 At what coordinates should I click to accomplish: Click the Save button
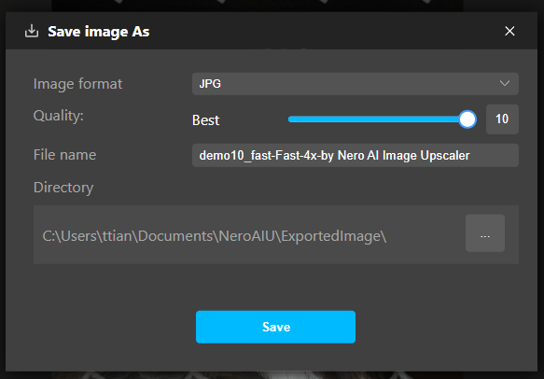(x=275, y=327)
